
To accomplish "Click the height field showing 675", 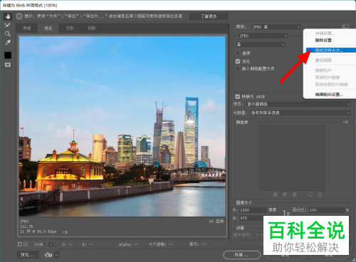I will click(x=251, y=218).
